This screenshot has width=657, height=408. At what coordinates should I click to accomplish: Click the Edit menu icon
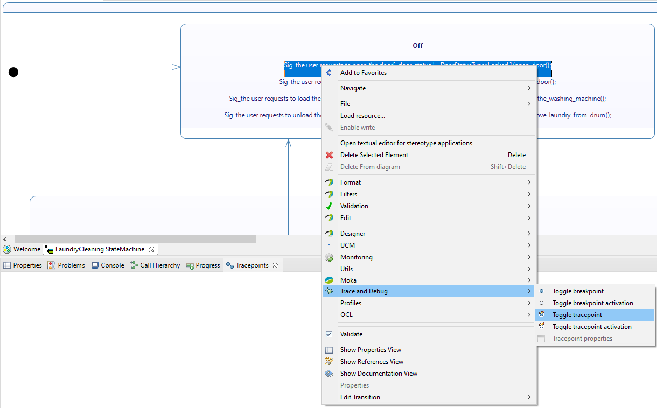(x=329, y=218)
